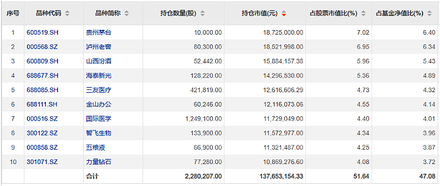The width and height of the screenshot is (440, 186).
Task: Sort by 持仓数量(股) using its arrow icon
Action: [x=202, y=14]
